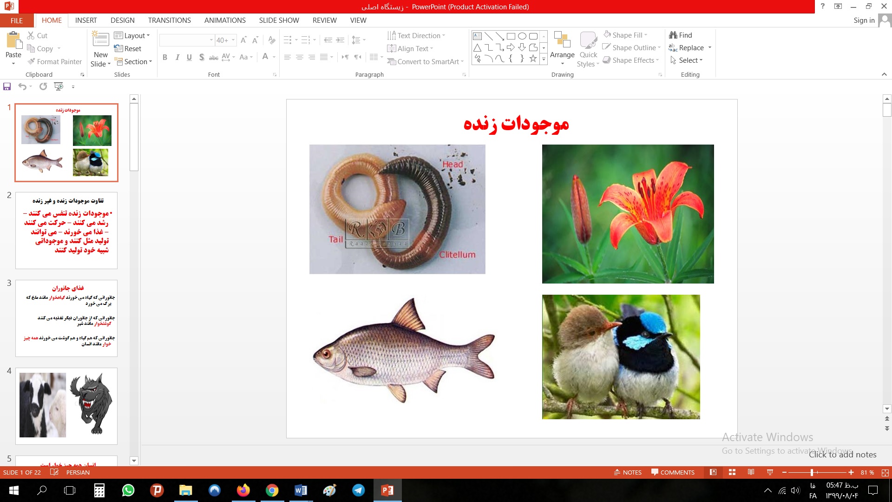Switch to Slide Sorter view icon
892x502 pixels.
pyautogui.click(x=732, y=472)
